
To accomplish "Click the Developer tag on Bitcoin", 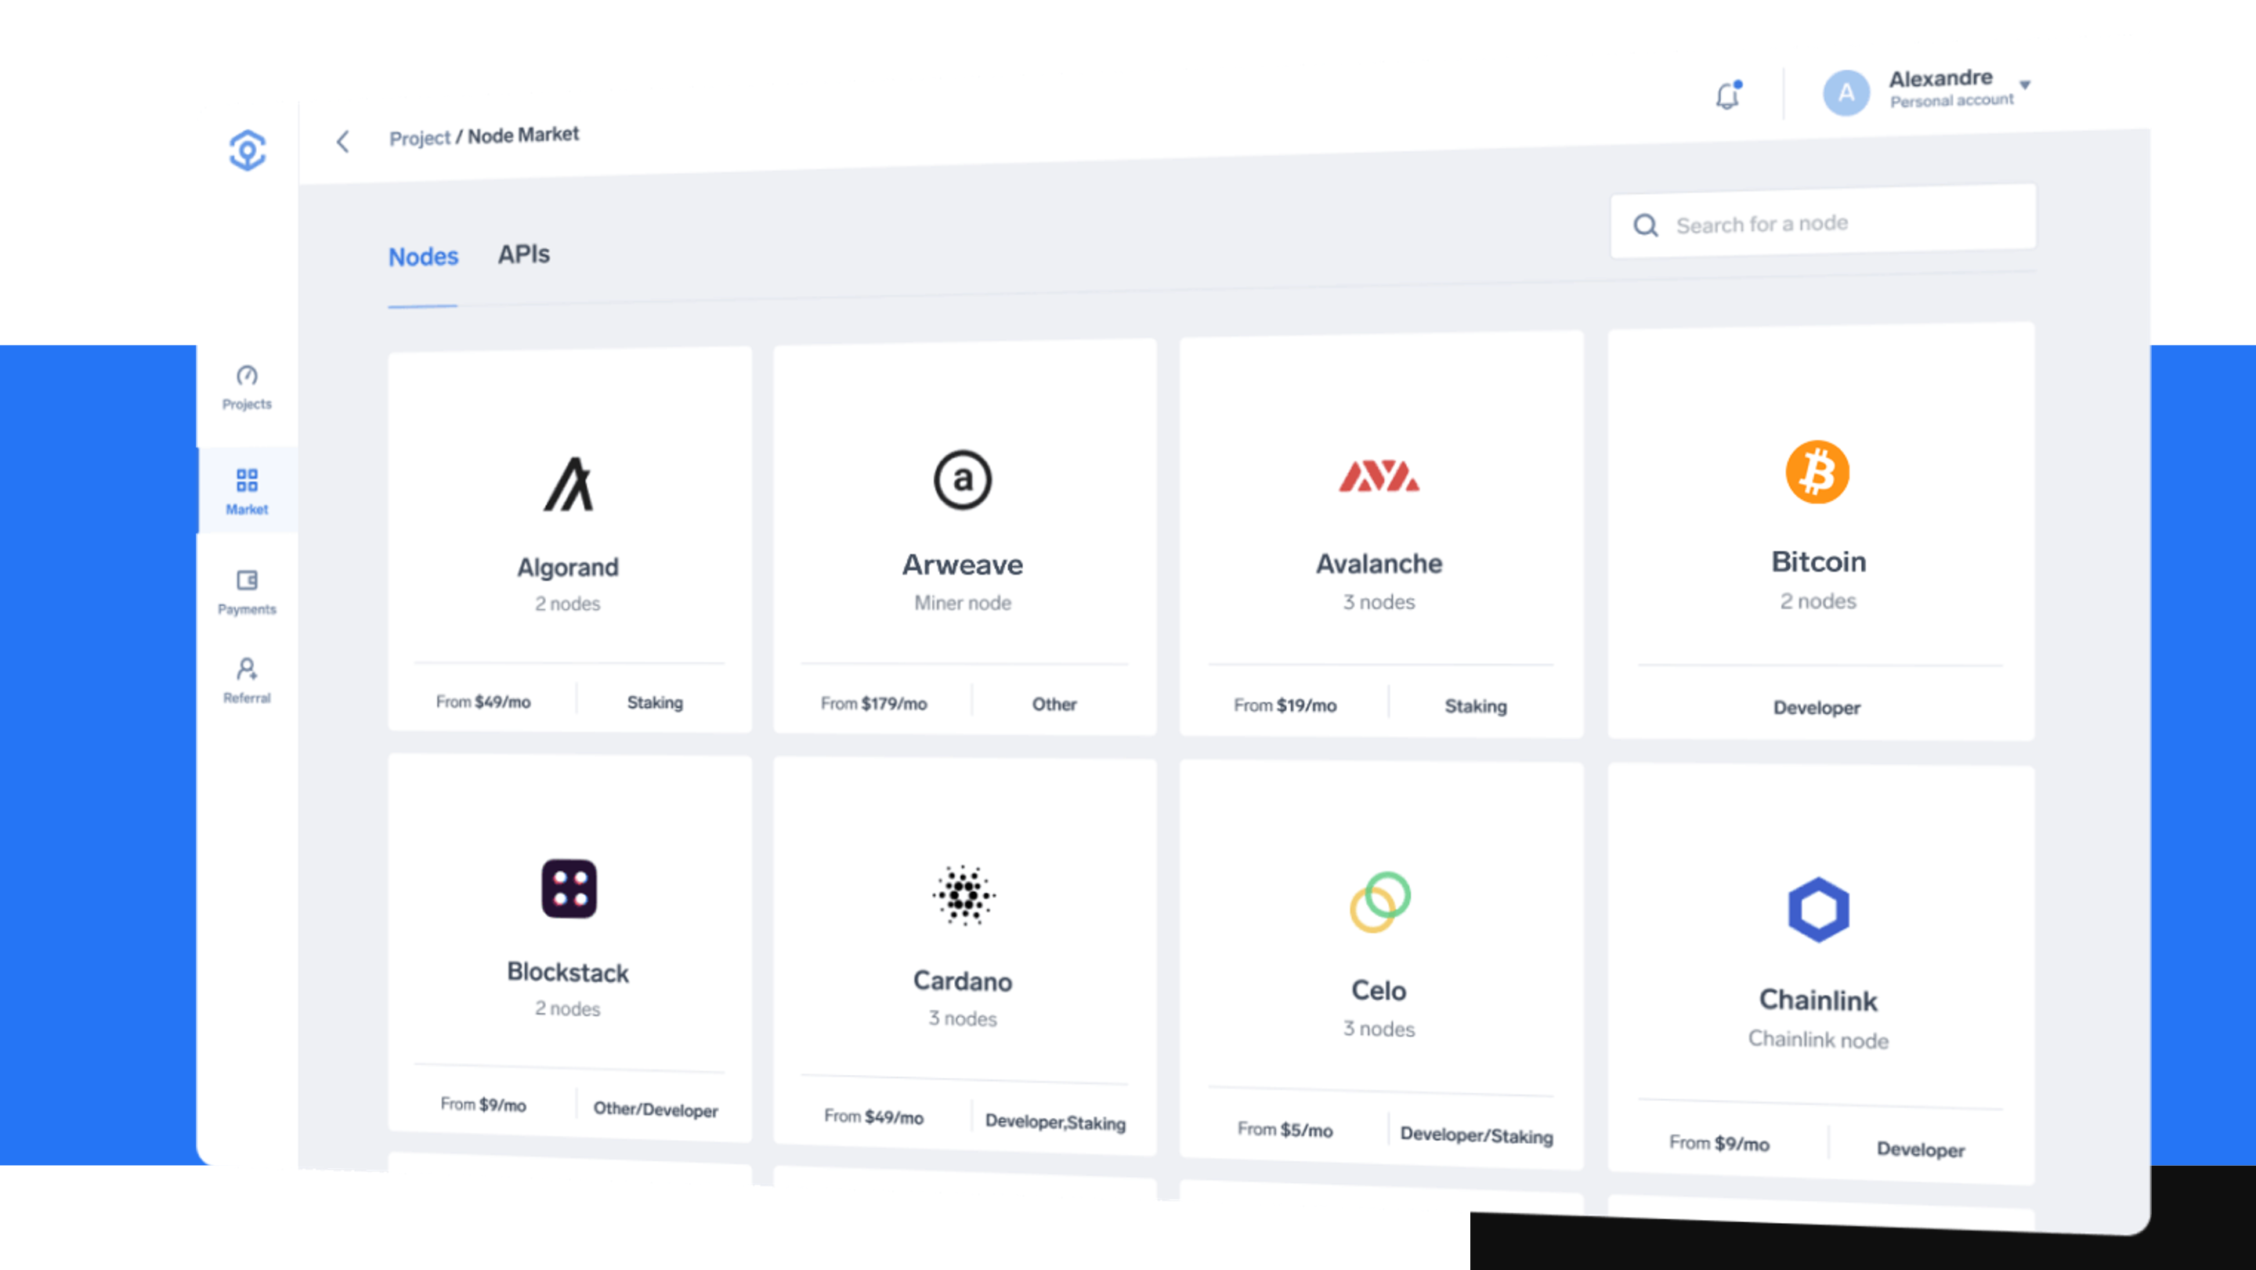I will [x=1817, y=708].
